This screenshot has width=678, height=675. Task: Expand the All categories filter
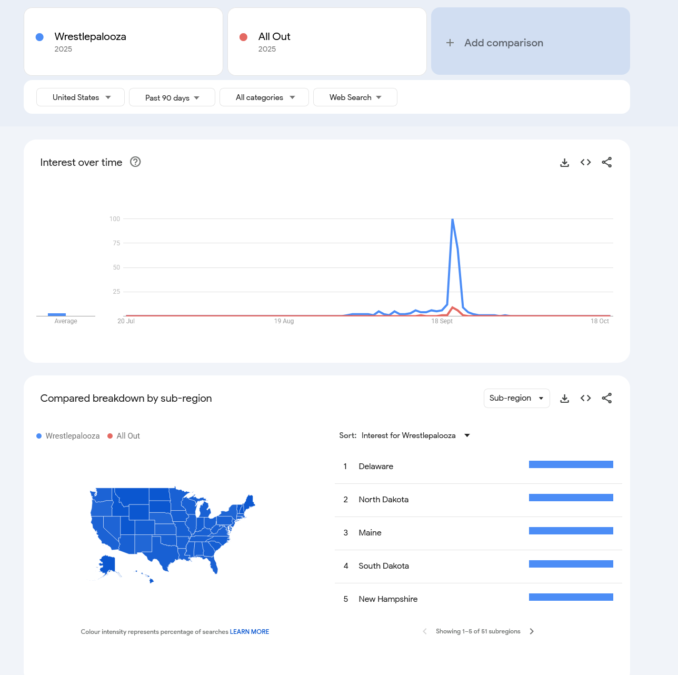point(264,97)
